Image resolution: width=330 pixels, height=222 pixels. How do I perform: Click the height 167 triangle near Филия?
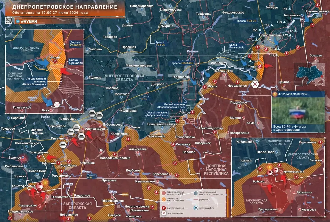[x=250, y=61]
